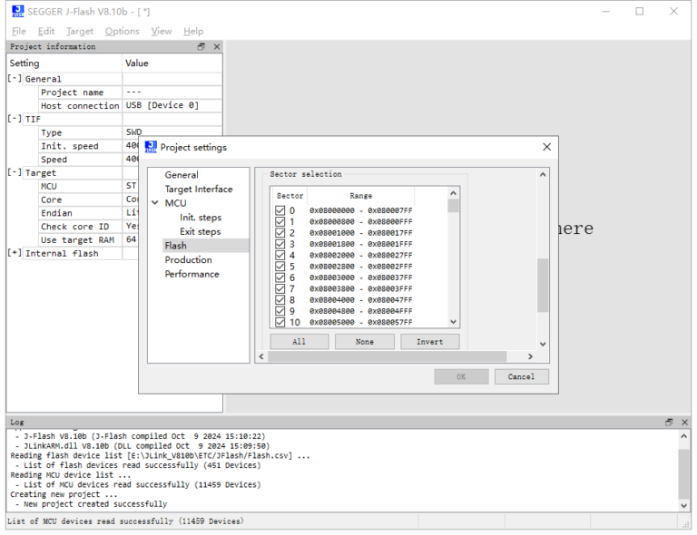Select Production in settings tree
The width and height of the screenshot is (697, 535).
[x=188, y=259]
